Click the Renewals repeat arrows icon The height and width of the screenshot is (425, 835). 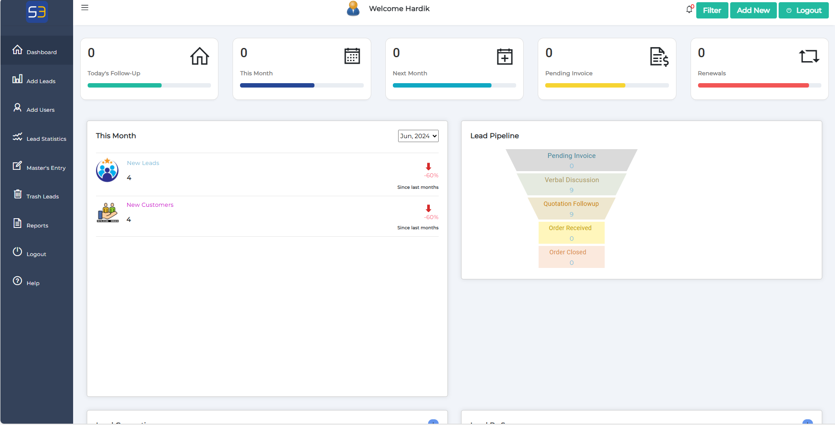click(x=809, y=56)
